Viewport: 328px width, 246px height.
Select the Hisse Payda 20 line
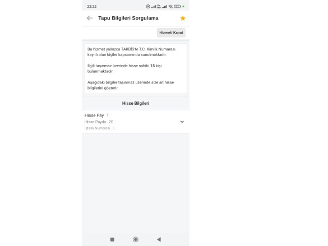click(x=99, y=122)
